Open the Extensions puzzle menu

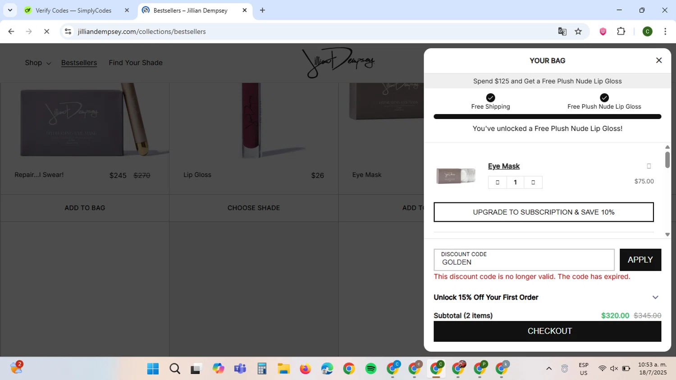click(621, 32)
